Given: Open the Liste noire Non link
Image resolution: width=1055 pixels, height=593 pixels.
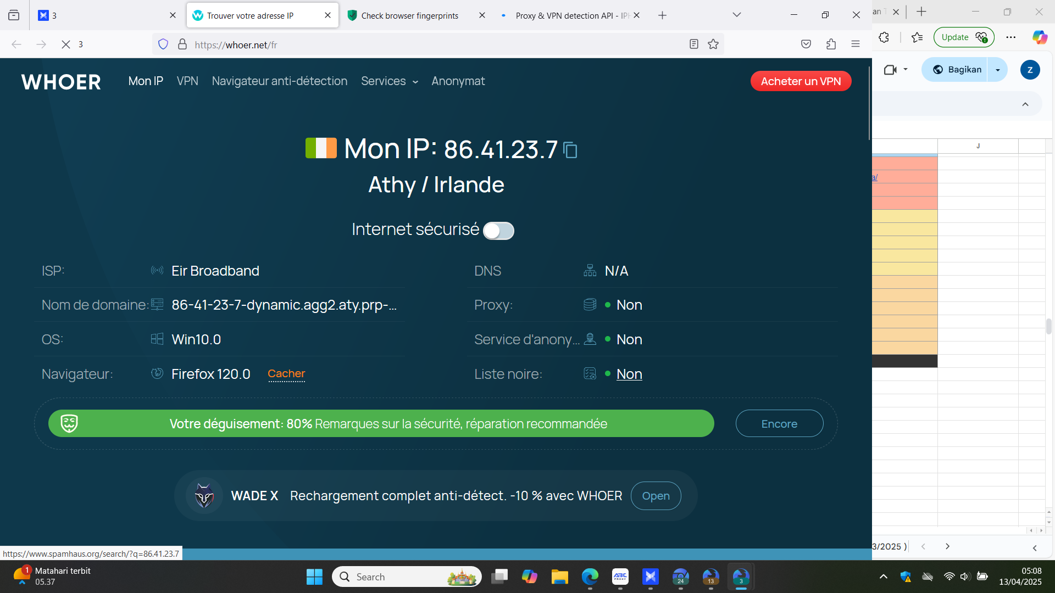Looking at the screenshot, I should (629, 374).
